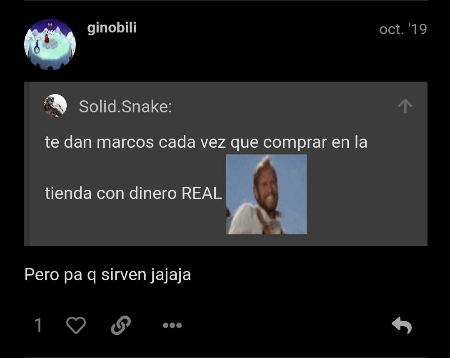This screenshot has width=450, height=358.
Task: Open Solid.Snake's small avatar in the quote
Action: 55,105
